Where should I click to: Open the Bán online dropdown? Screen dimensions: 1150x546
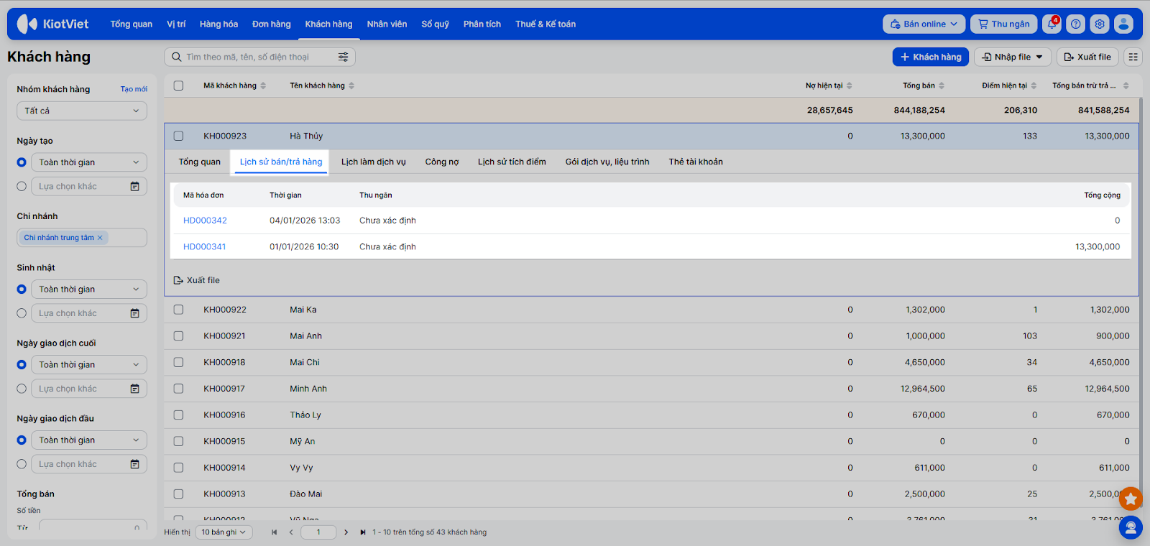pos(924,24)
